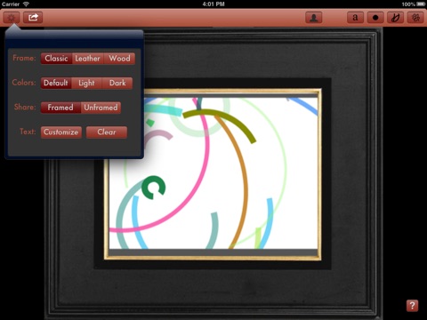Open help with the question mark icon
This screenshot has width=427, height=320.
coord(412,306)
